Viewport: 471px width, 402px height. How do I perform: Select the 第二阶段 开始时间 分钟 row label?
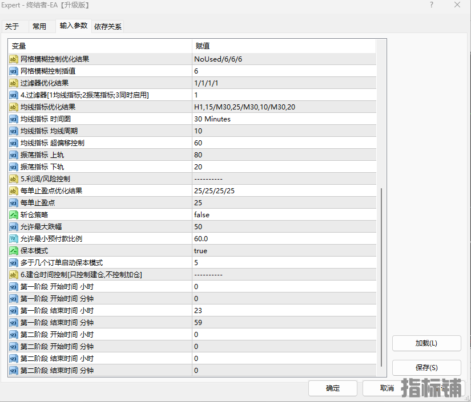57,347
